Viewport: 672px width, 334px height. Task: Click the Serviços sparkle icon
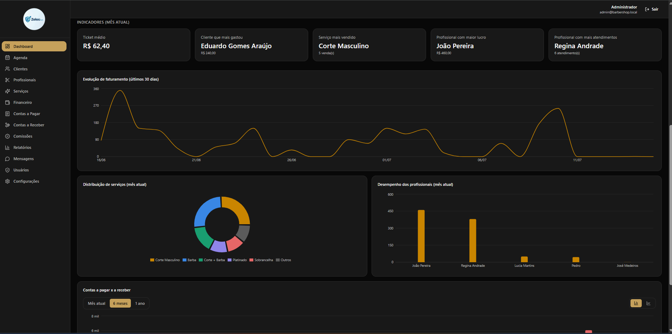(x=7, y=91)
